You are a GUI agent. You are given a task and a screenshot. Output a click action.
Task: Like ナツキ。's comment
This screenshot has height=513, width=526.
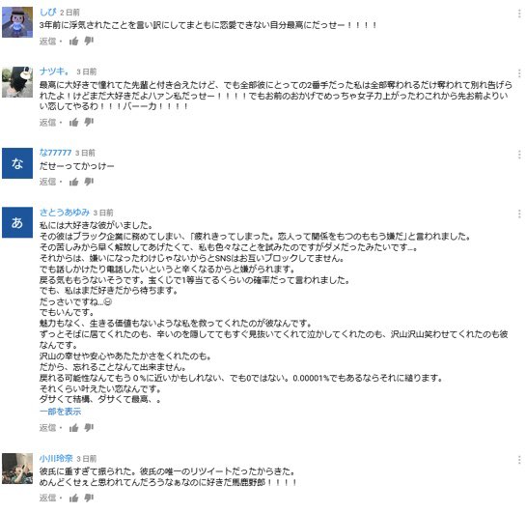tap(73, 122)
